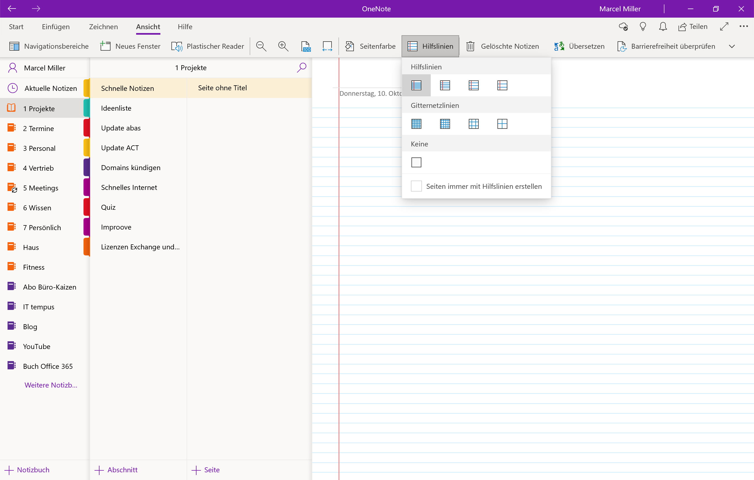
Task: Click the back arrow in title bar
Action: coord(12,9)
